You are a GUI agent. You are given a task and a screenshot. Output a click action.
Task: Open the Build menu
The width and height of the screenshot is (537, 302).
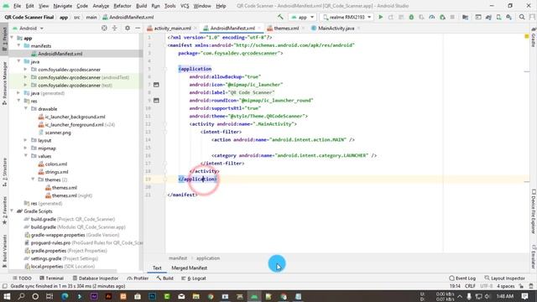pos(141,6)
